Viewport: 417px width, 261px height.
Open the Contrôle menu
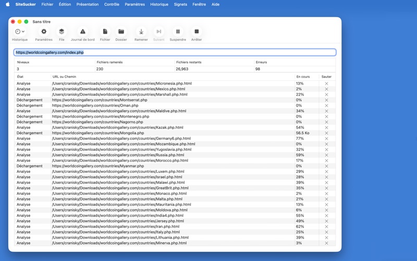click(112, 4)
